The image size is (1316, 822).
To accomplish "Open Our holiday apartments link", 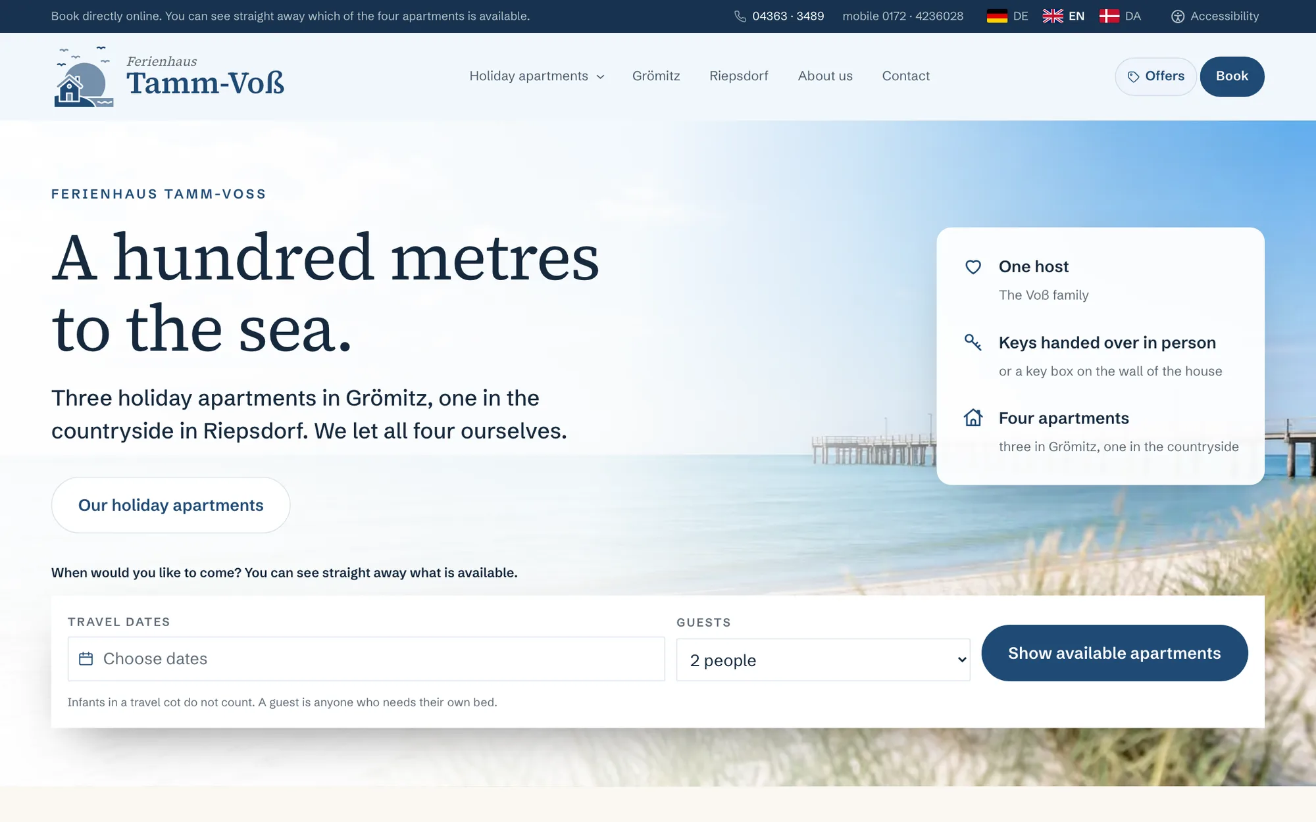I will tap(171, 505).
